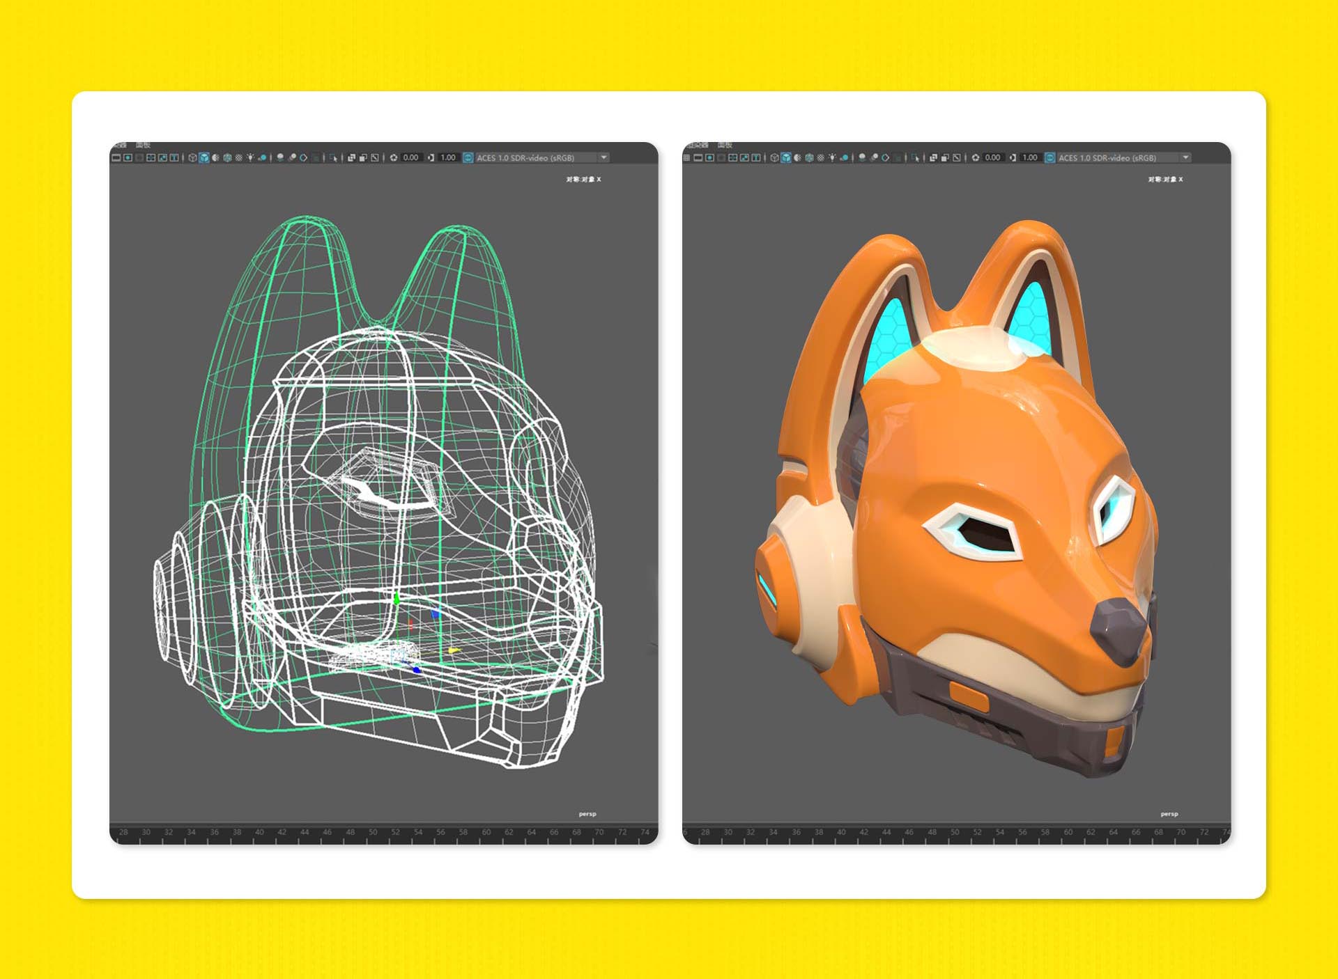The image size is (1338, 979).
Task: Toggle anti-aliasing icon in left viewport
Action: click(303, 157)
